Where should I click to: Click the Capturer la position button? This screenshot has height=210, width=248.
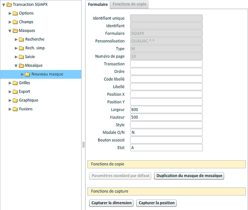tap(156, 203)
